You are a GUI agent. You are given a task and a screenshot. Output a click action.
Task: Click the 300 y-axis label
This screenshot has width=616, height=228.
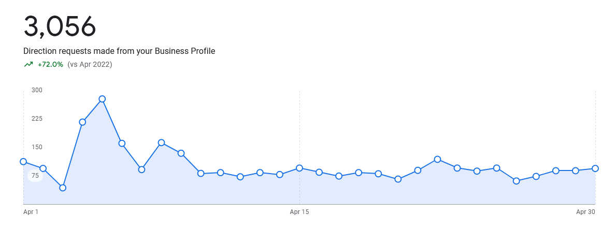coord(37,90)
